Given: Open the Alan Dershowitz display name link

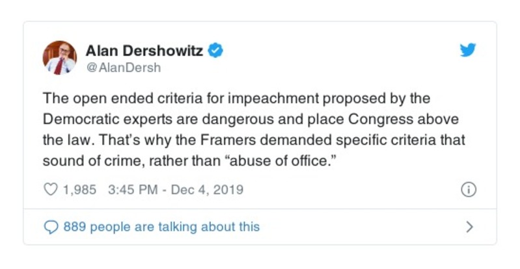Looking at the screenshot, I should coord(145,51).
